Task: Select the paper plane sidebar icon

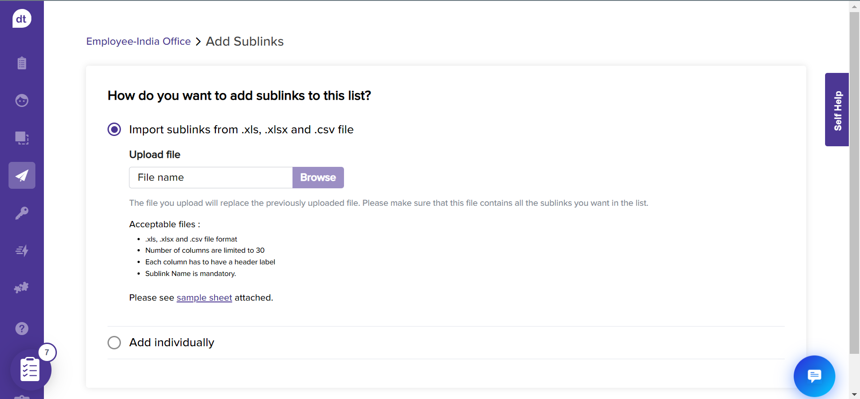Action: click(21, 175)
